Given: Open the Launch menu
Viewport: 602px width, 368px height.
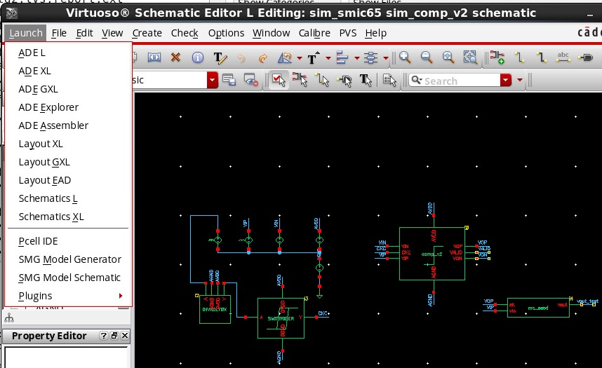Looking at the screenshot, I should [26, 33].
